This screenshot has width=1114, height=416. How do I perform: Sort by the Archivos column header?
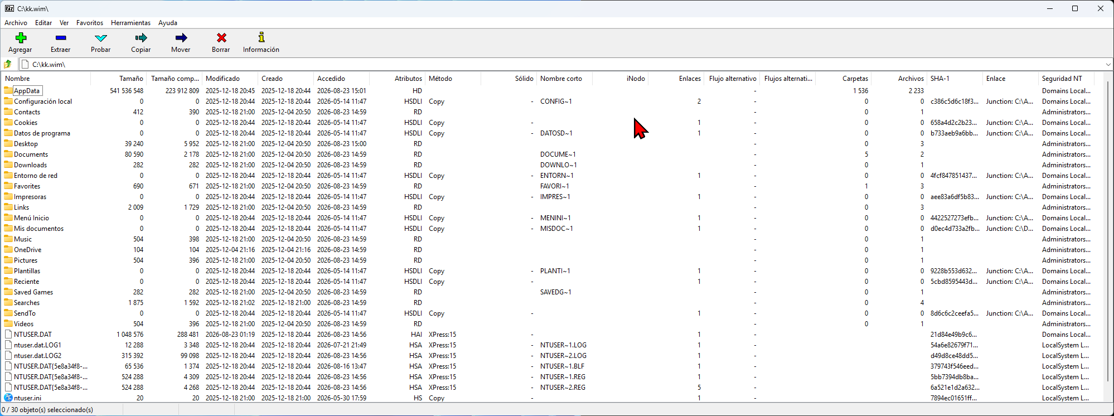[899, 79]
